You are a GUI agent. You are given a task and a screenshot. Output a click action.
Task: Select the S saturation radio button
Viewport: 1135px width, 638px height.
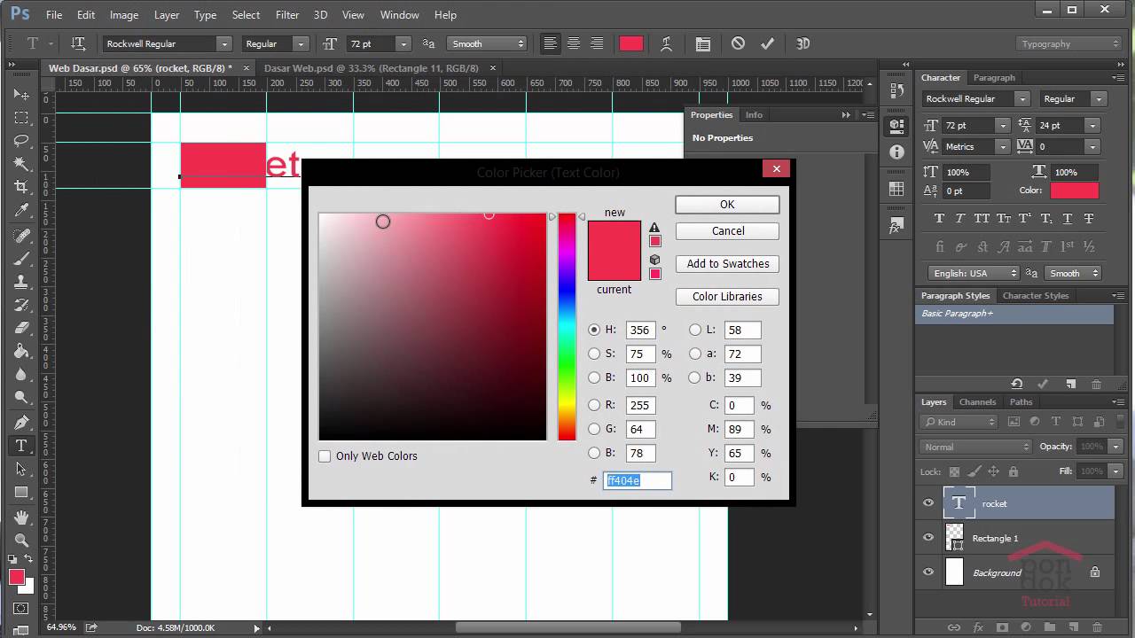coord(594,354)
